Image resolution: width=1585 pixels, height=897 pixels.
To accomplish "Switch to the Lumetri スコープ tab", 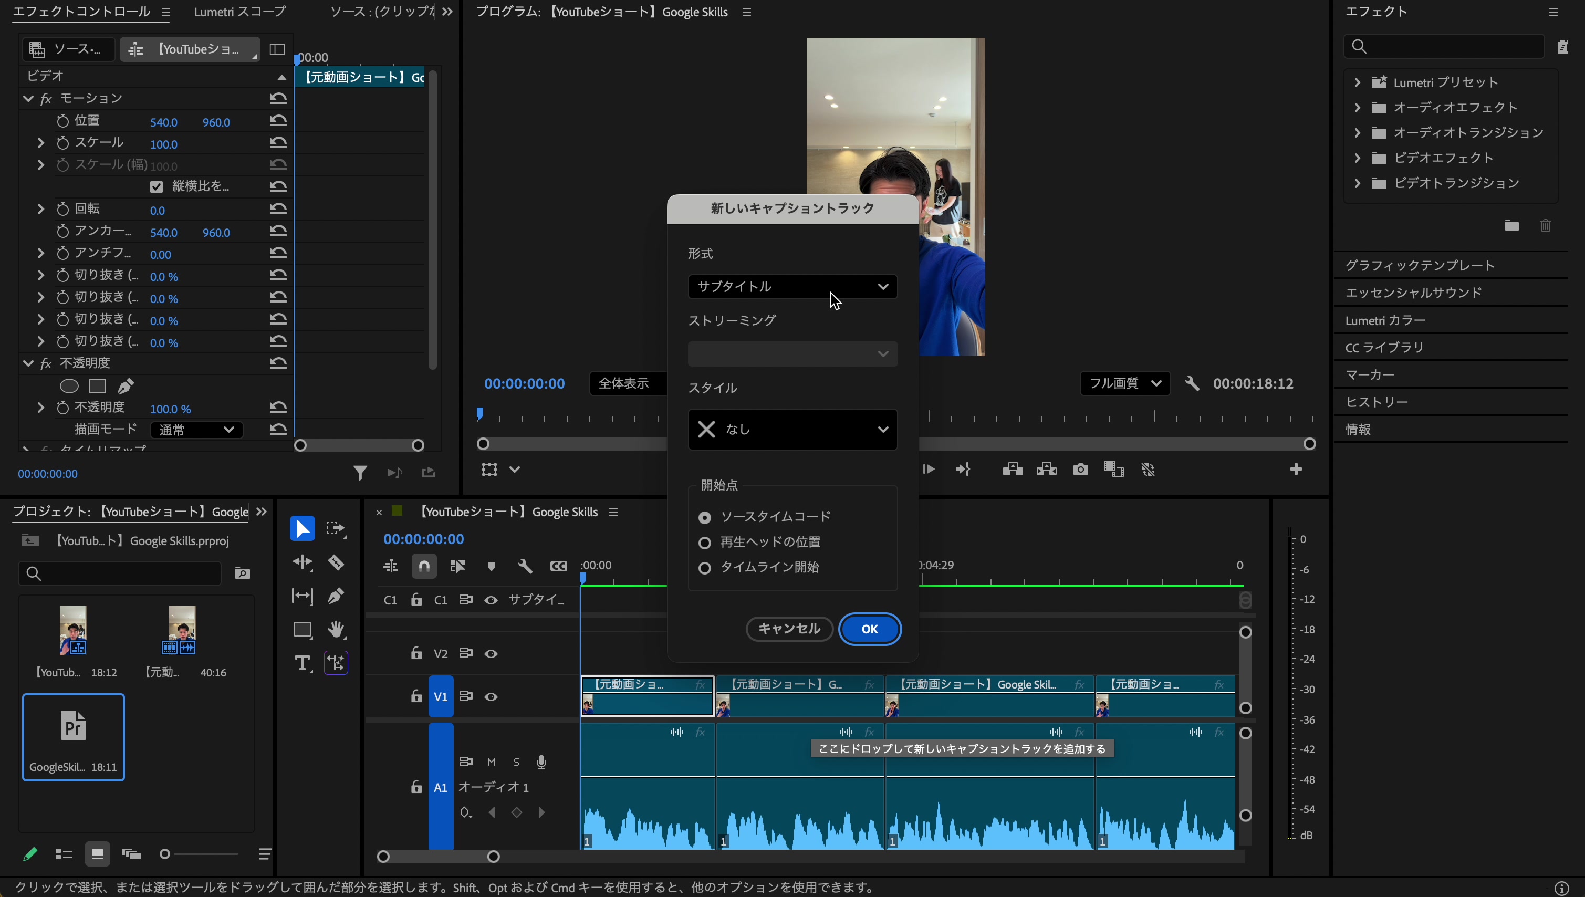I will pos(239,12).
